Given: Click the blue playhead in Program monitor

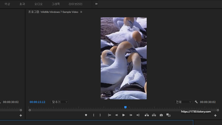Looking at the screenshot, I should tap(125, 107).
